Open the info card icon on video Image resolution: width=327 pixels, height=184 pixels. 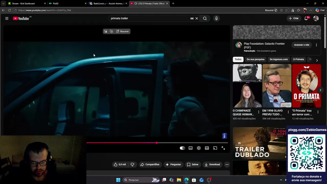[224, 136]
